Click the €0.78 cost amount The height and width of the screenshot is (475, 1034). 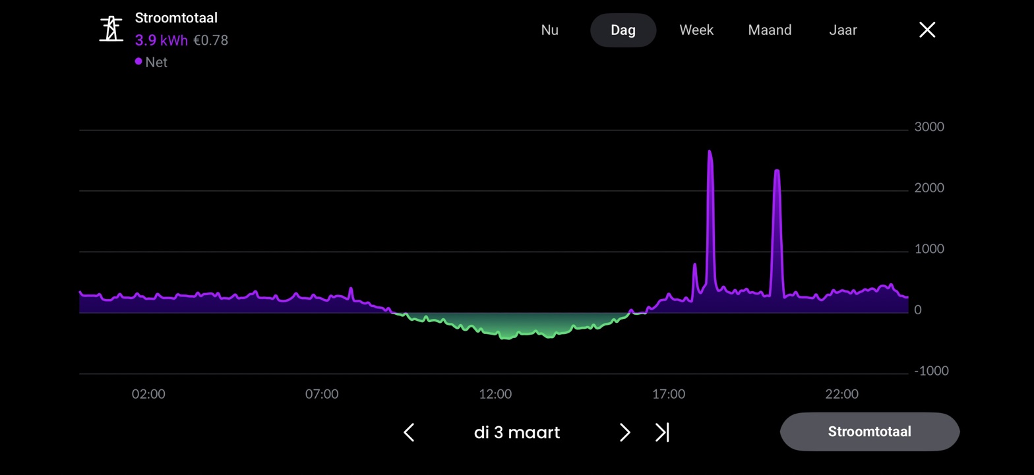click(210, 41)
